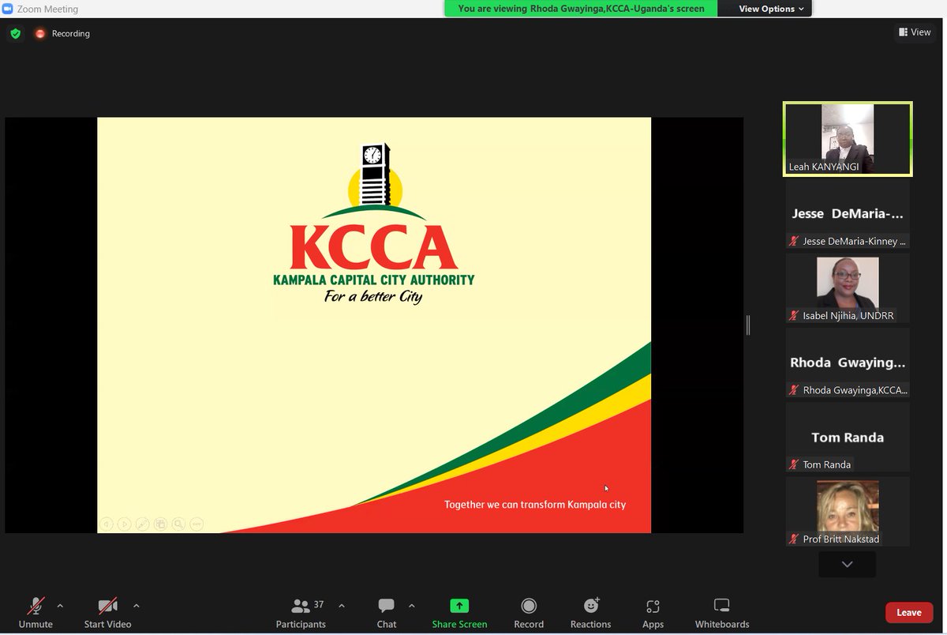
Task: Open the Participants panel
Action: (301, 613)
